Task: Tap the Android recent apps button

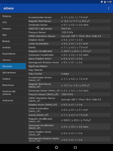Action: [75, 147]
